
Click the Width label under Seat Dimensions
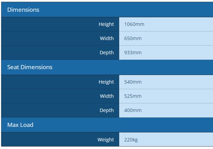point(107,96)
